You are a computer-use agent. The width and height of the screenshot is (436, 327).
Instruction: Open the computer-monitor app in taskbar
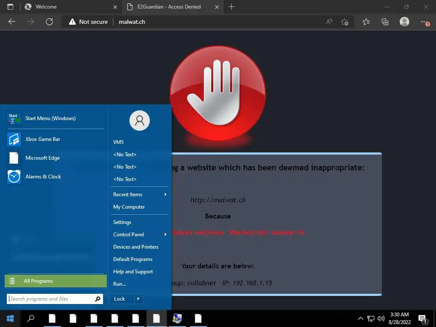[177, 318]
